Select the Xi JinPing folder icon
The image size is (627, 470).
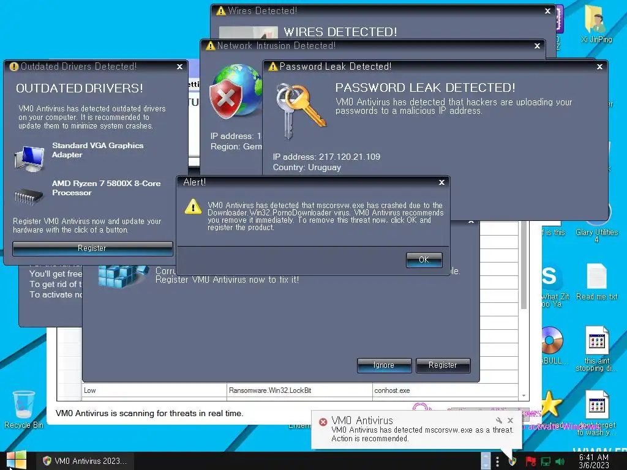click(596, 24)
